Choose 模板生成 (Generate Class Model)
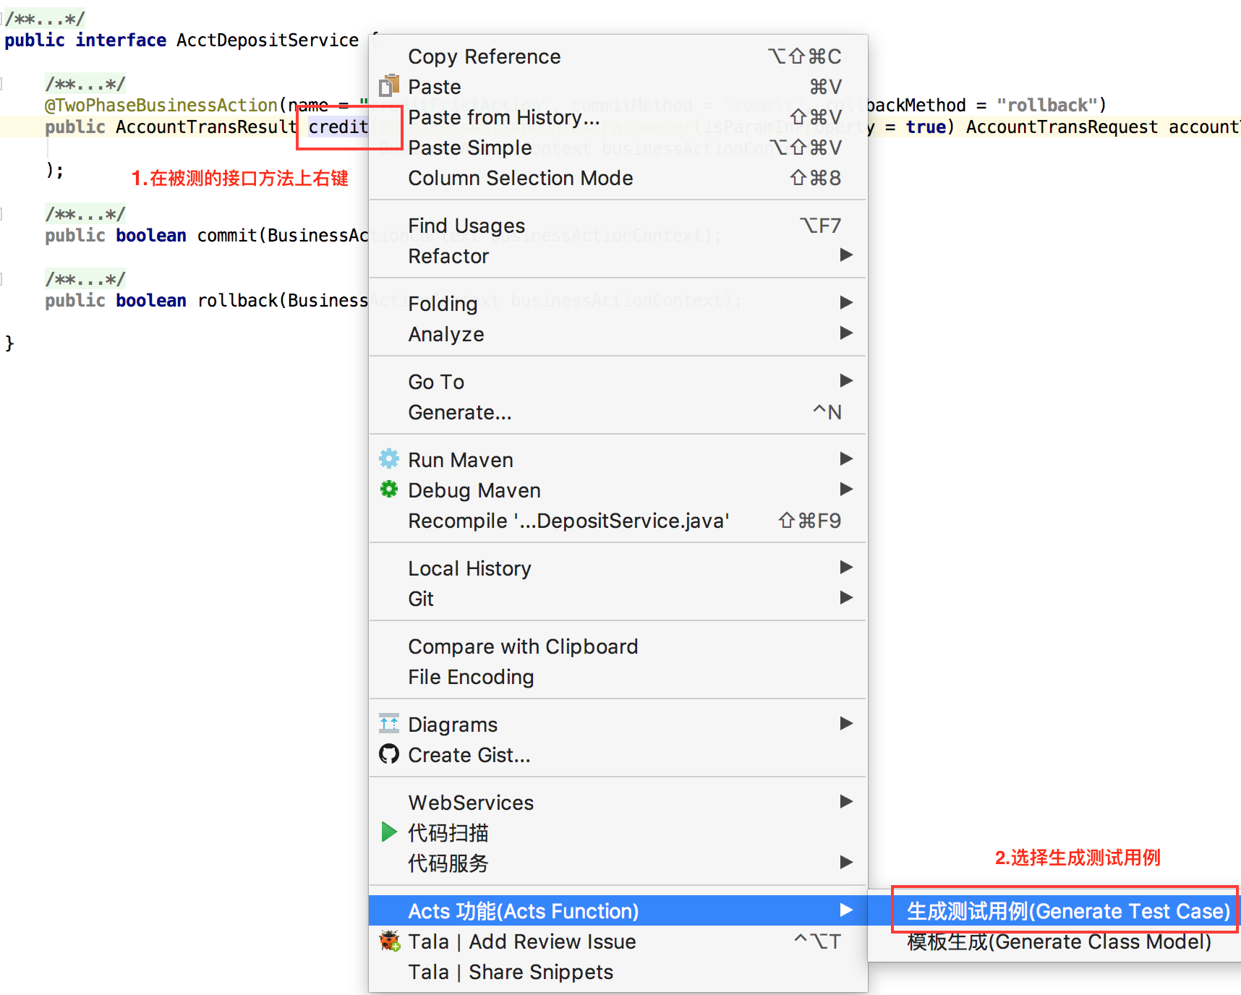The height and width of the screenshot is (995, 1241). 1059,941
